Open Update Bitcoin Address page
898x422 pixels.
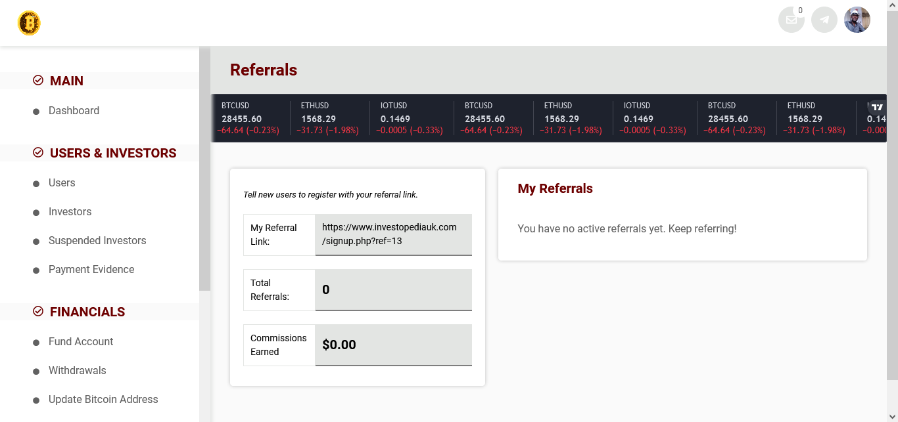click(x=103, y=400)
